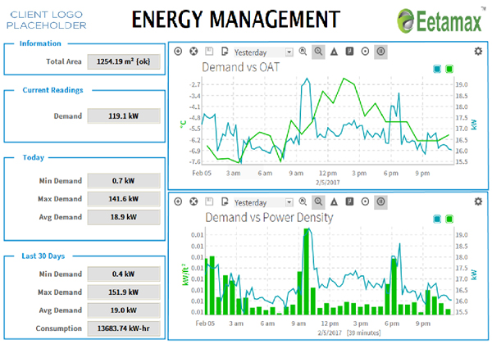Click the Consumption value 13683.74 kW-hr

[124, 328]
